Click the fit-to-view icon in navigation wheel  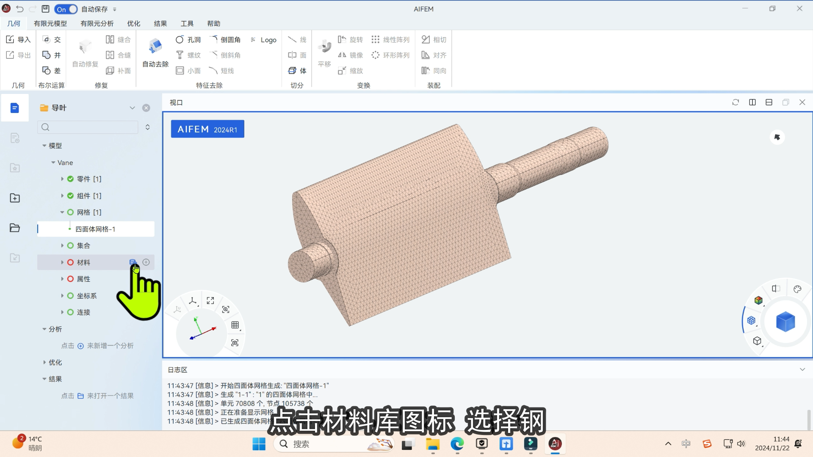point(210,300)
